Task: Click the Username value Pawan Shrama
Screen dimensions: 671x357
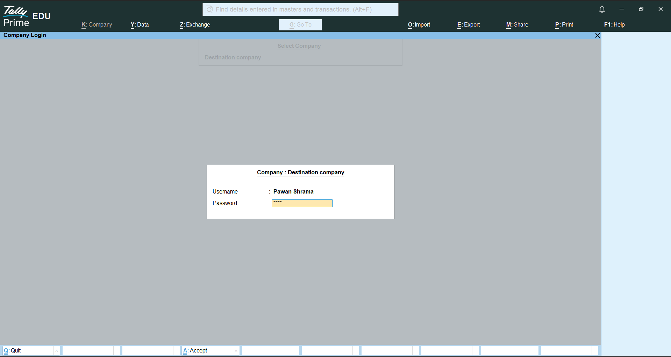Action: [x=293, y=192]
